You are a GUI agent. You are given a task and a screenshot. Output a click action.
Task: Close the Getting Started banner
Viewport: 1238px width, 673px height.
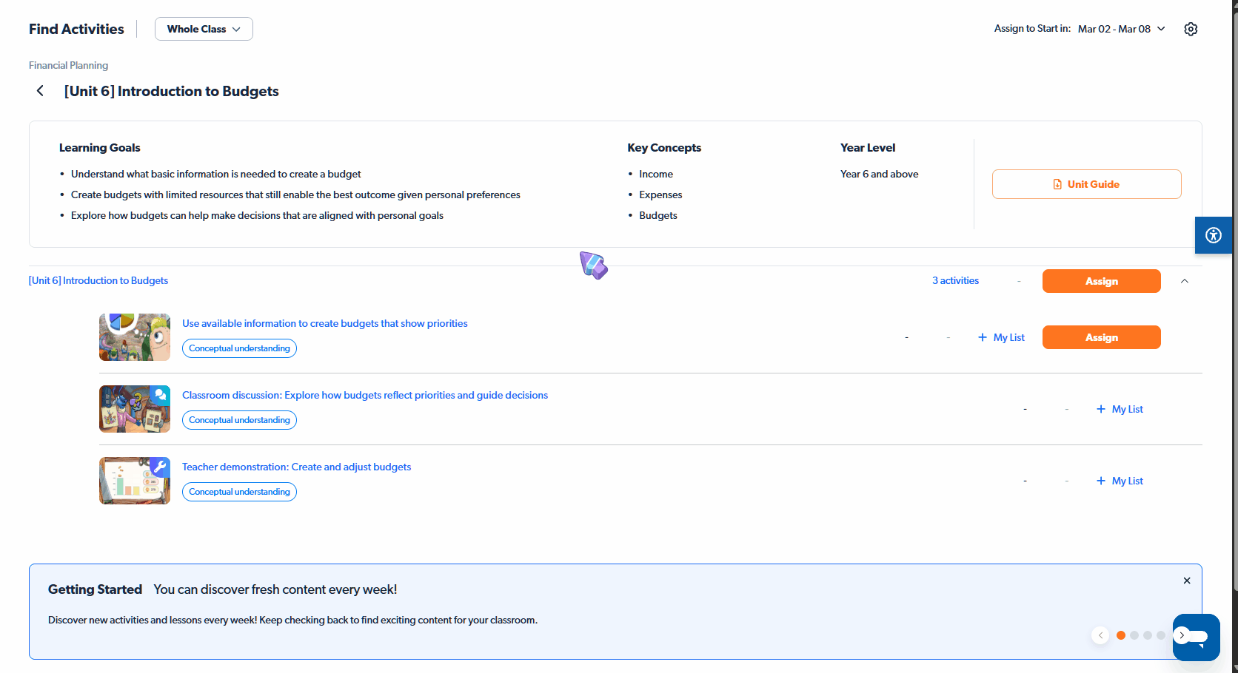click(x=1187, y=581)
